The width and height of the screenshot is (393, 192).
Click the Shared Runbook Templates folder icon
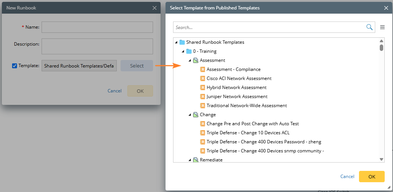(x=182, y=42)
